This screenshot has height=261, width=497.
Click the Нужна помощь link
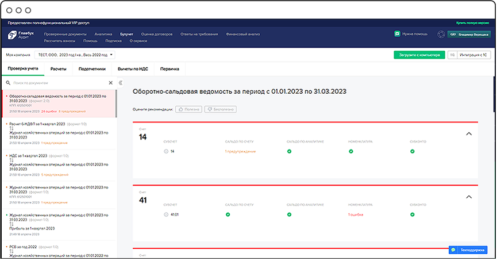[415, 34]
